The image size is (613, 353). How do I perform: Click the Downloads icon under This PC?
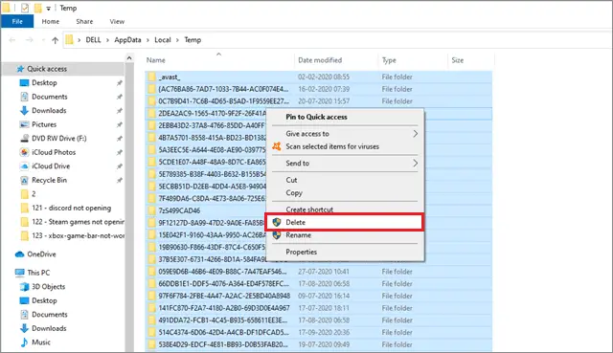(24, 328)
